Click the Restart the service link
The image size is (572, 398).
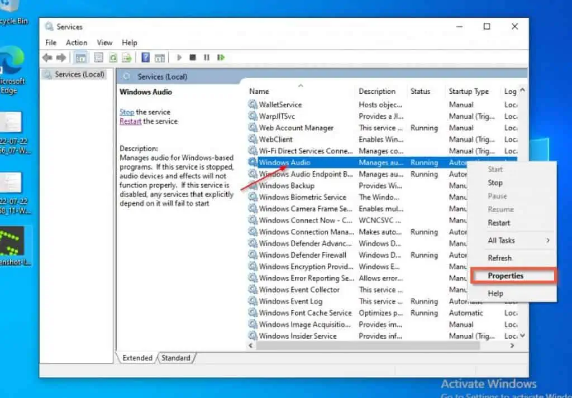point(130,121)
